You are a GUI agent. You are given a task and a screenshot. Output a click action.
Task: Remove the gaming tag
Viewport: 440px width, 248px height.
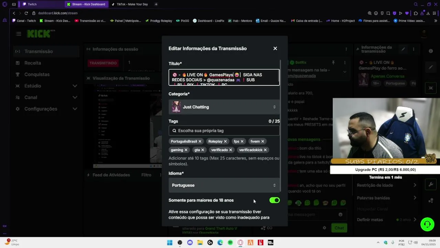click(x=186, y=150)
